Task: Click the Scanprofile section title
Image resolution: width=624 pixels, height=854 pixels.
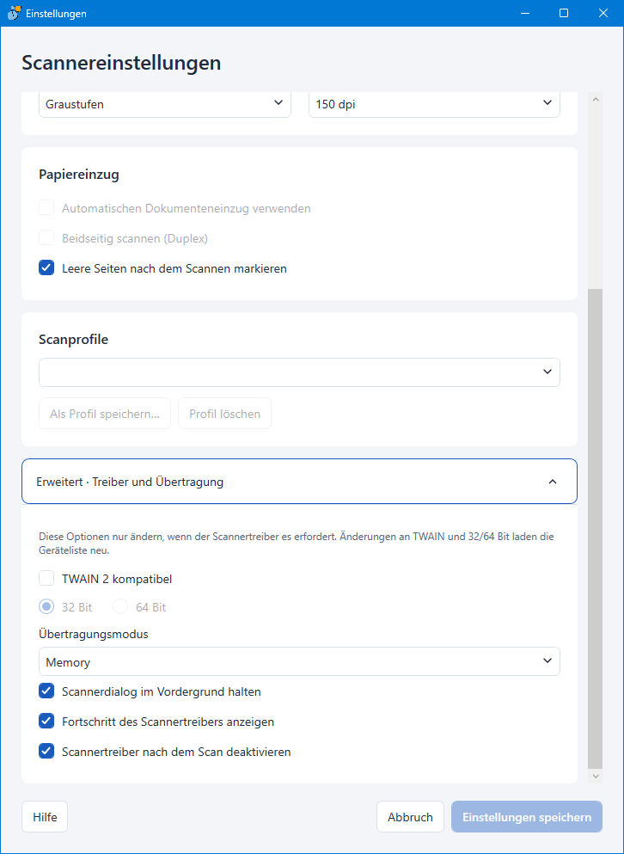Action: [x=74, y=340]
